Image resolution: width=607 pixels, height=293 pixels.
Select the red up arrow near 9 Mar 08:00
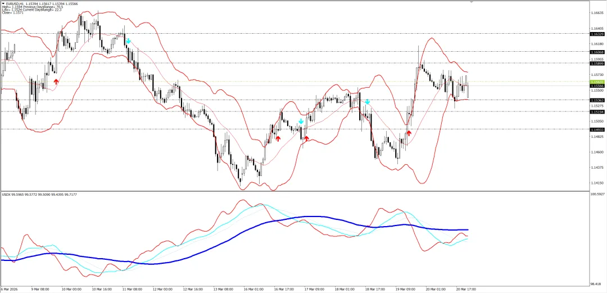tap(56, 82)
